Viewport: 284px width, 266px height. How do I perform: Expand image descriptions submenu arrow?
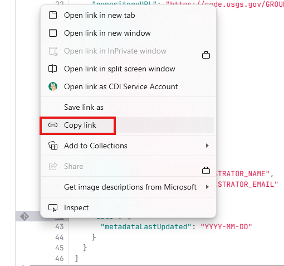coord(207,187)
